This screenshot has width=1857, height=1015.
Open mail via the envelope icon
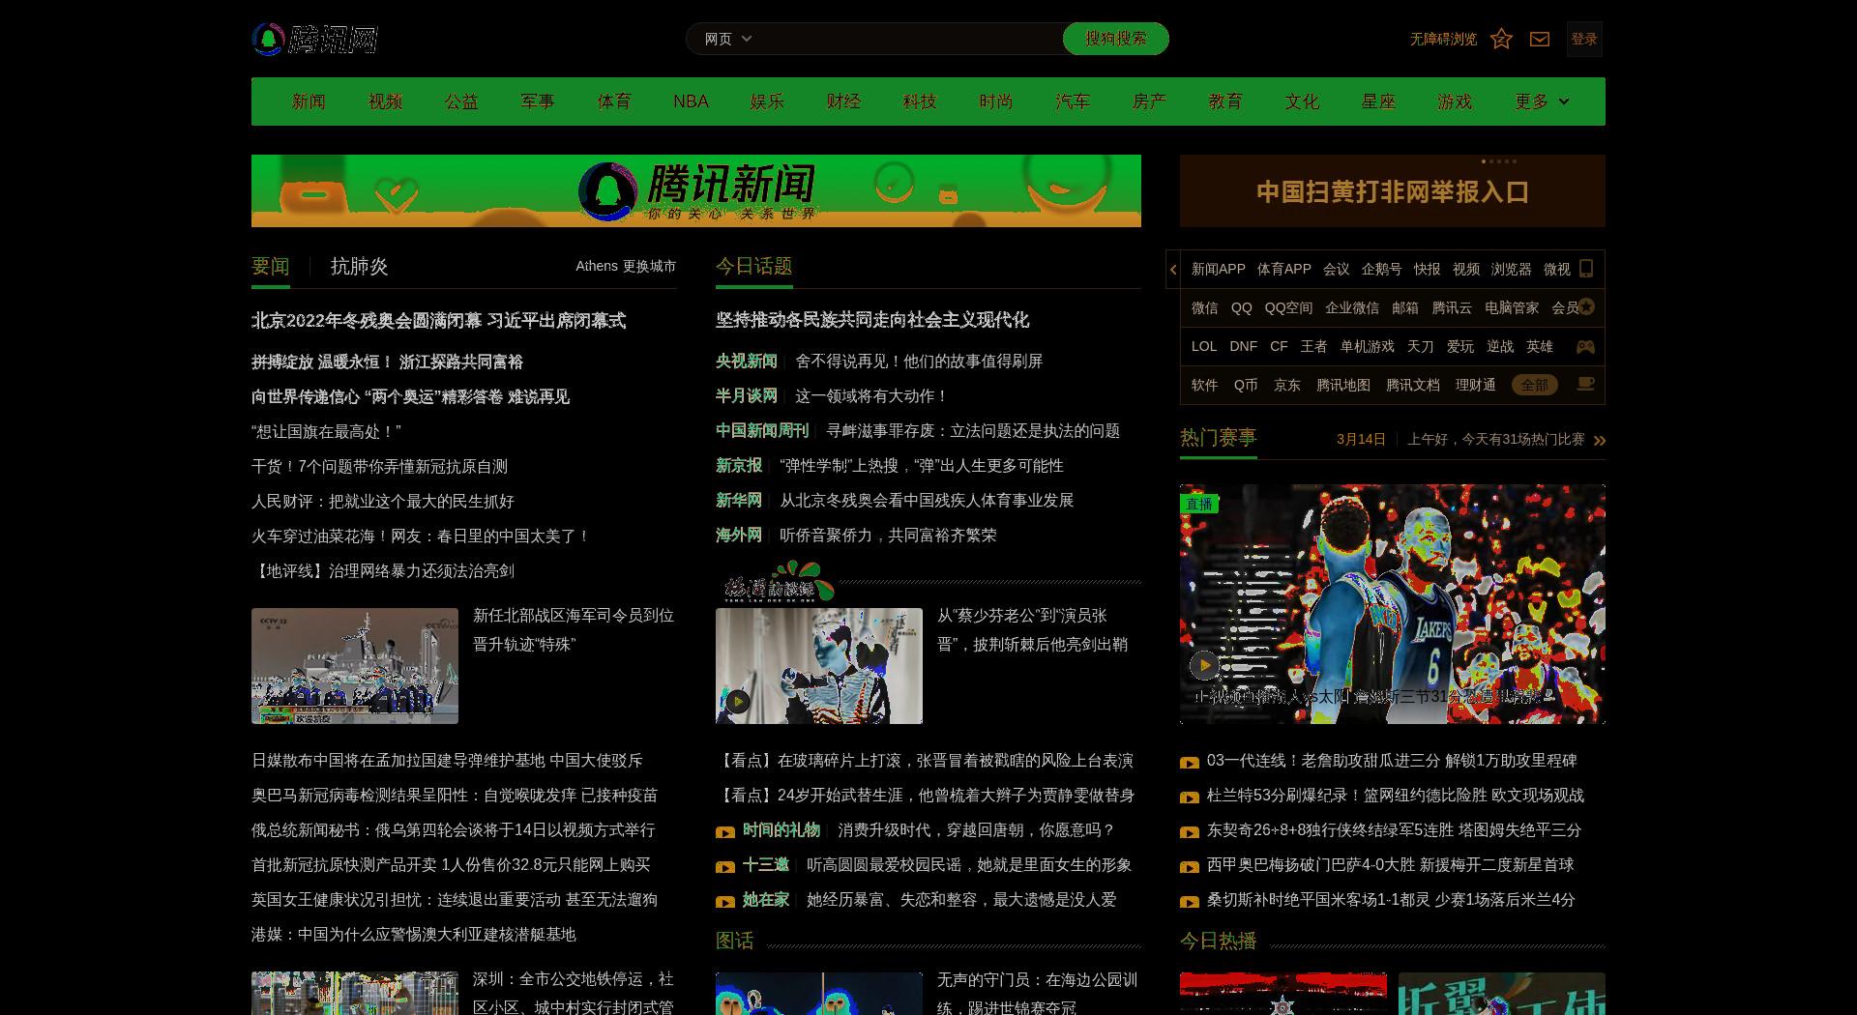click(x=1540, y=39)
